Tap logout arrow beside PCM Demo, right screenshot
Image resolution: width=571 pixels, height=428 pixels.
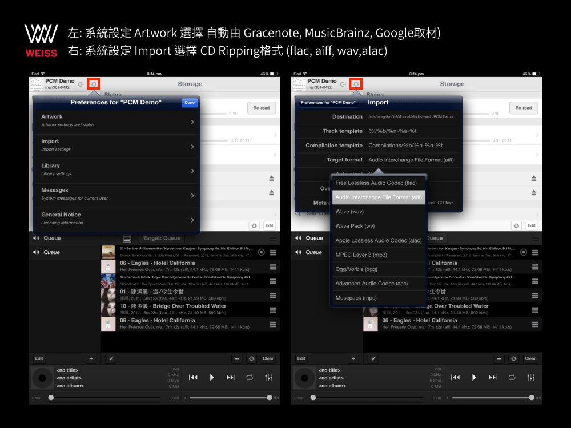(x=343, y=84)
